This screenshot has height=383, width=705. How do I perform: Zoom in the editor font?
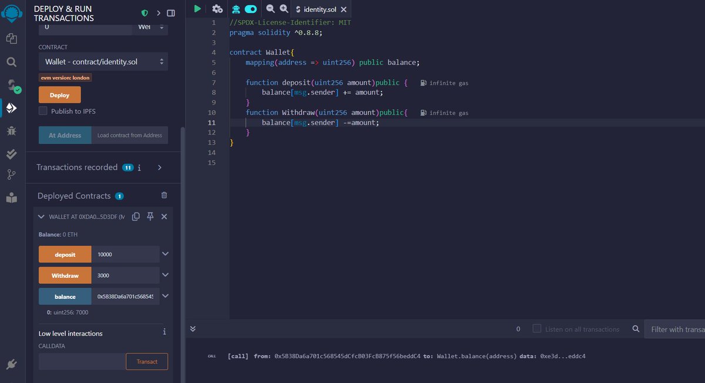tap(284, 8)
